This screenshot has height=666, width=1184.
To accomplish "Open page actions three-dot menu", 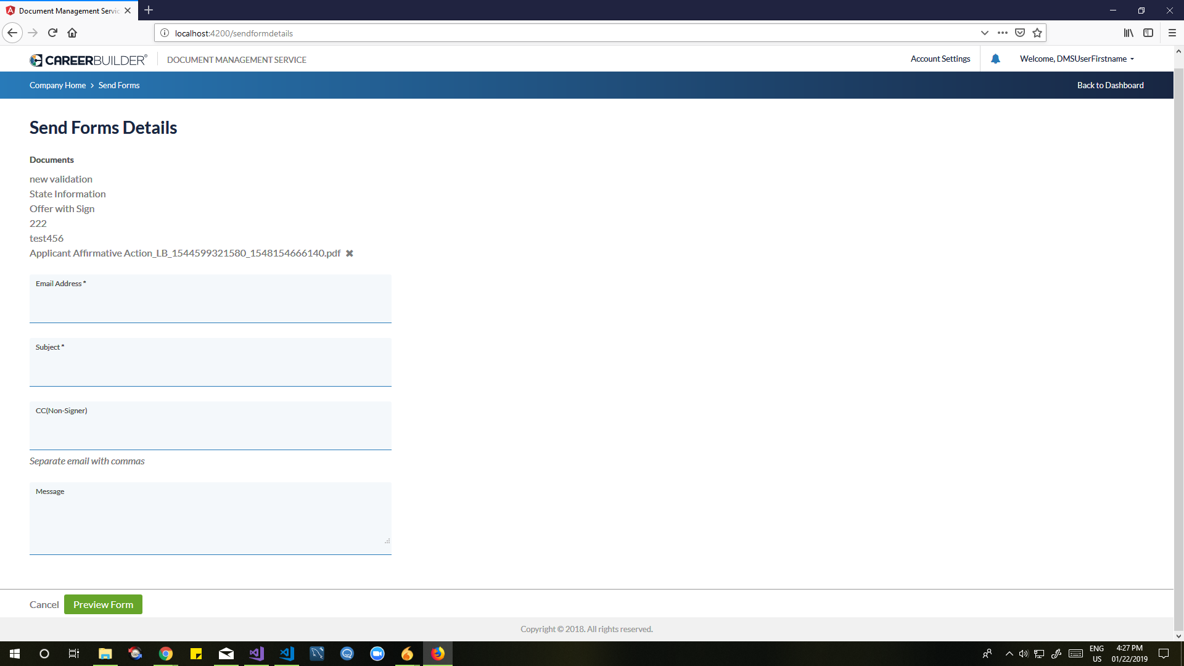I will click(x=1003, y=33).
